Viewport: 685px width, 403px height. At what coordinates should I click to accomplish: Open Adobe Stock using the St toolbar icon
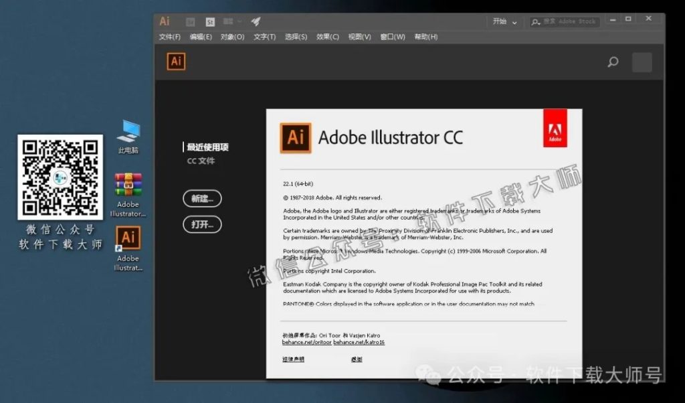(209, 21)
